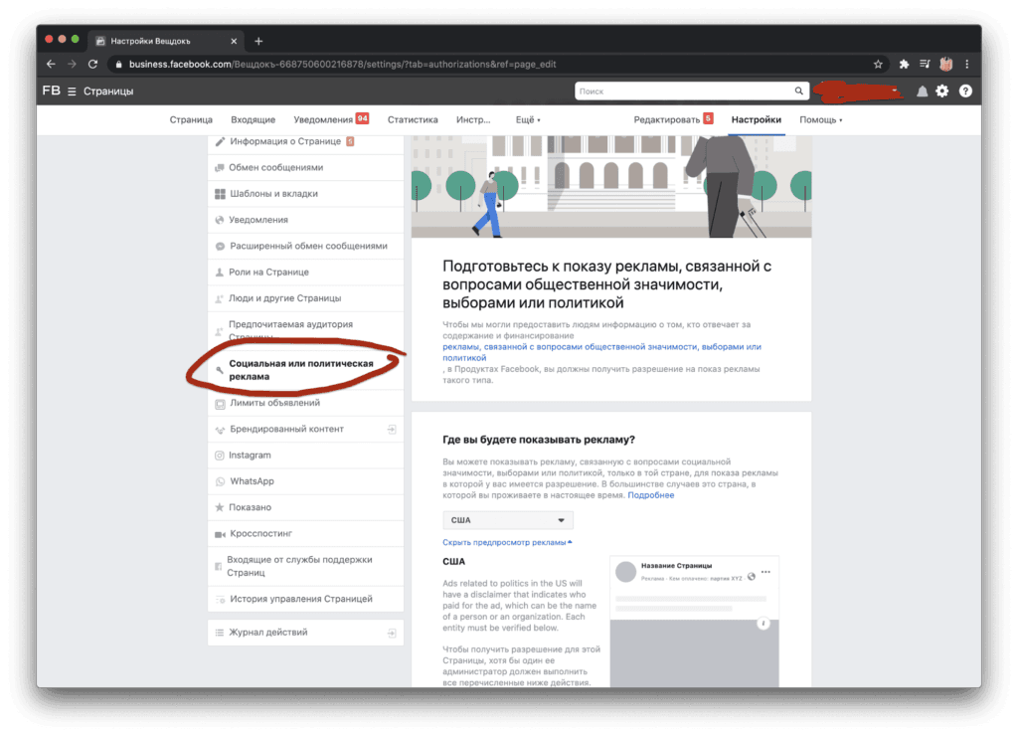
Task: Open the country dropdown showing США
Action: pos(508,520)
